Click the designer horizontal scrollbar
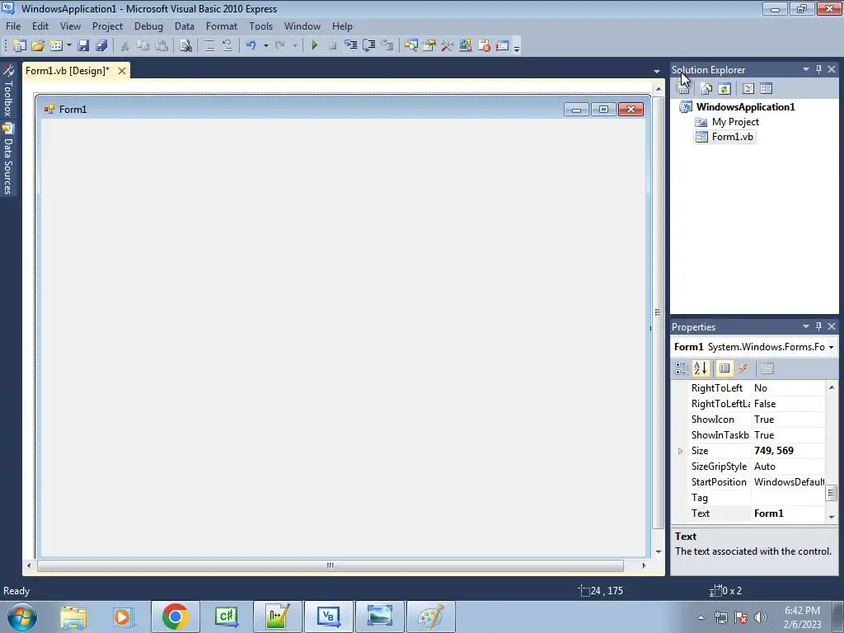This screenshot has width=844, height=633. [x=331, y=565]
